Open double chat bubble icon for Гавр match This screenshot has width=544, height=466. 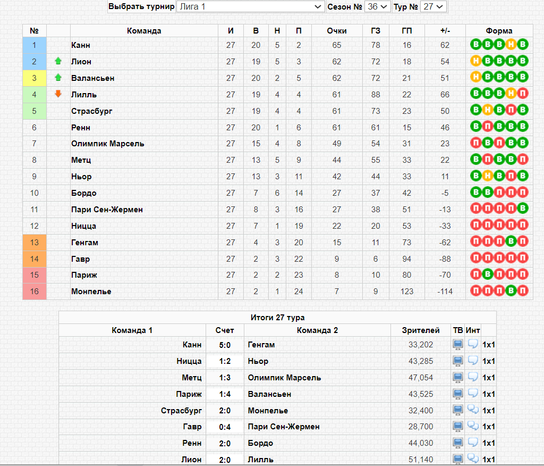473,426
